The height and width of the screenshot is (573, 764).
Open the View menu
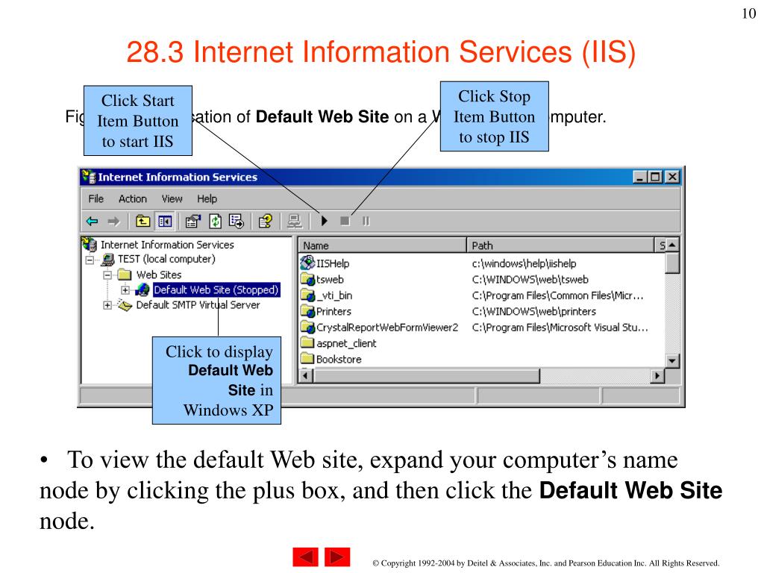[172, 198]
